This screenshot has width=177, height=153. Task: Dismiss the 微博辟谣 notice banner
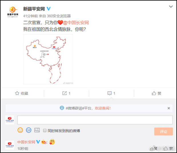click(169, 108)
